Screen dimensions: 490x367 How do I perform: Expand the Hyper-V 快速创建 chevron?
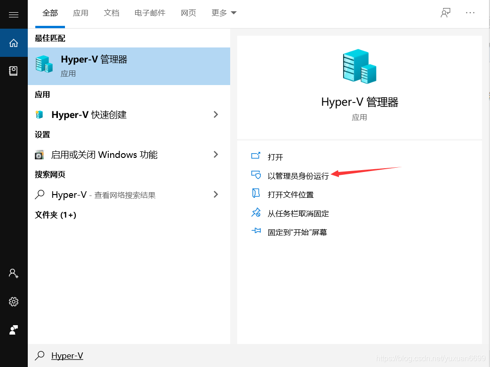tap(216, 115)
